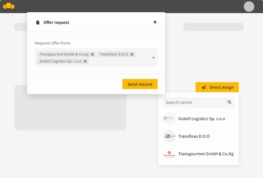Focus the Search carrier input field
The image size is (263, 178).
pos(194,103)
